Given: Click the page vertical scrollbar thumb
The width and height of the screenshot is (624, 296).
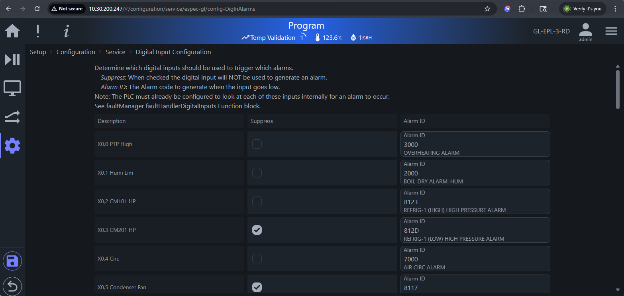Looking at the screenshot, I should 618,89.
